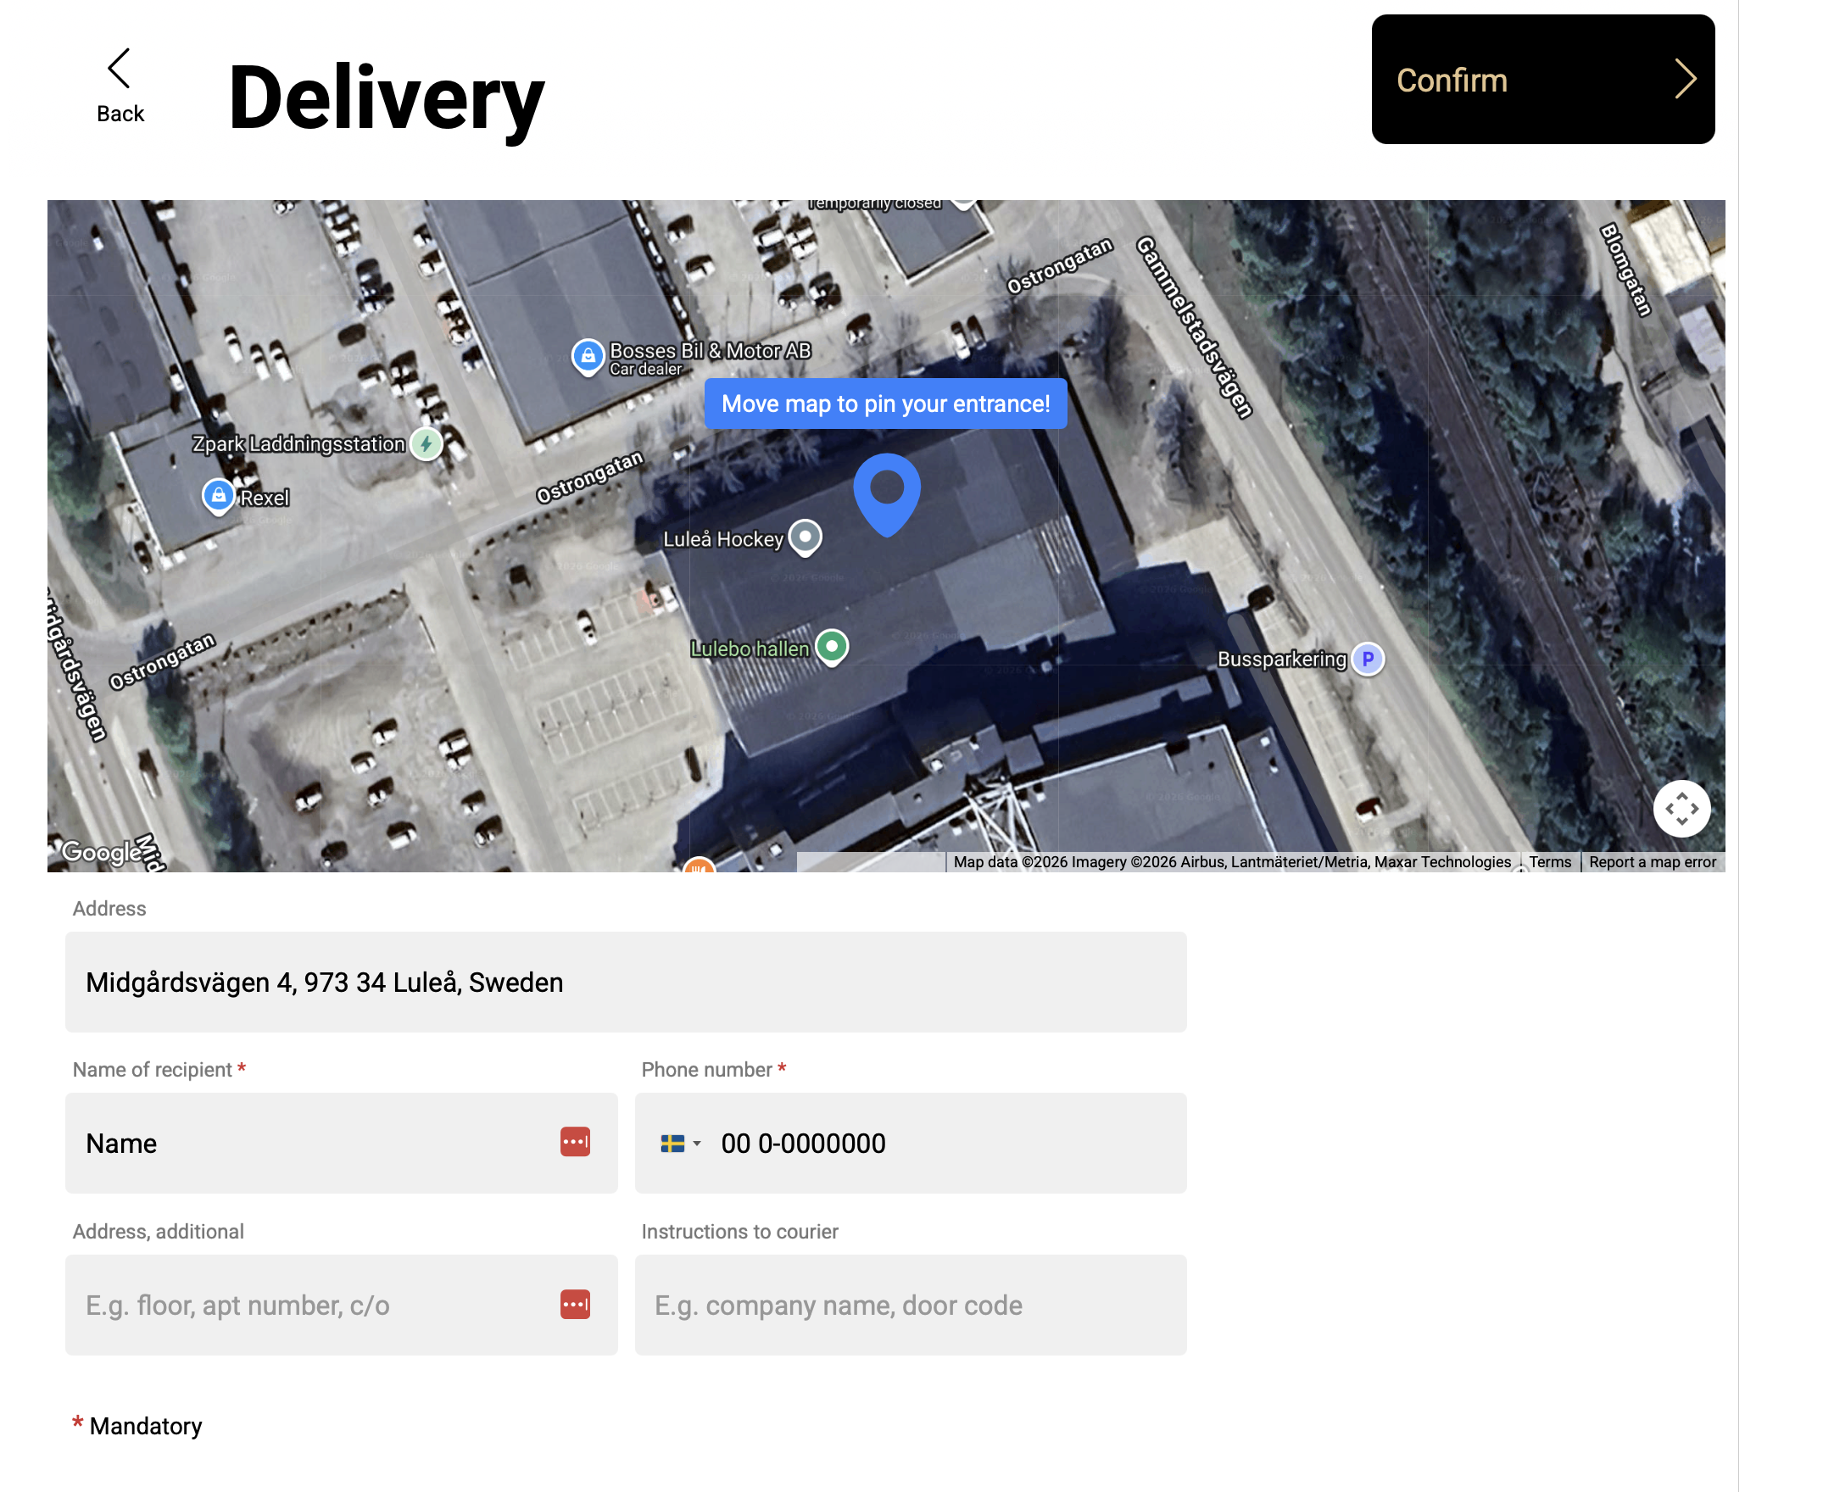Click the Address field with Midgårdsvägen 4
Viewport: 1823px width, 1492px height.
tap(625, 982)
